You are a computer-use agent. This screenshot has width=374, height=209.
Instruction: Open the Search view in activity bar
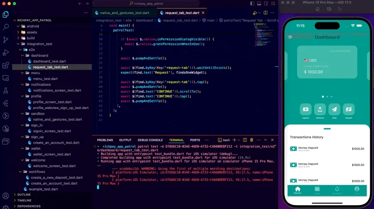pos(6,27)
